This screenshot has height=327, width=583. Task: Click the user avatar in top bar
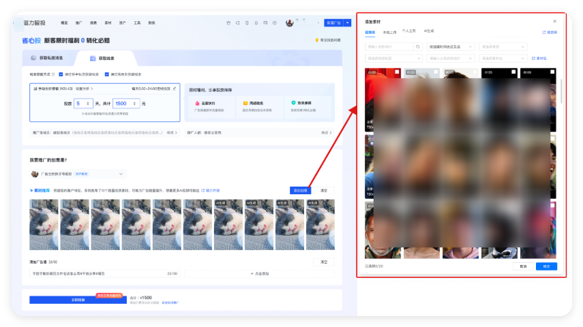289,23
